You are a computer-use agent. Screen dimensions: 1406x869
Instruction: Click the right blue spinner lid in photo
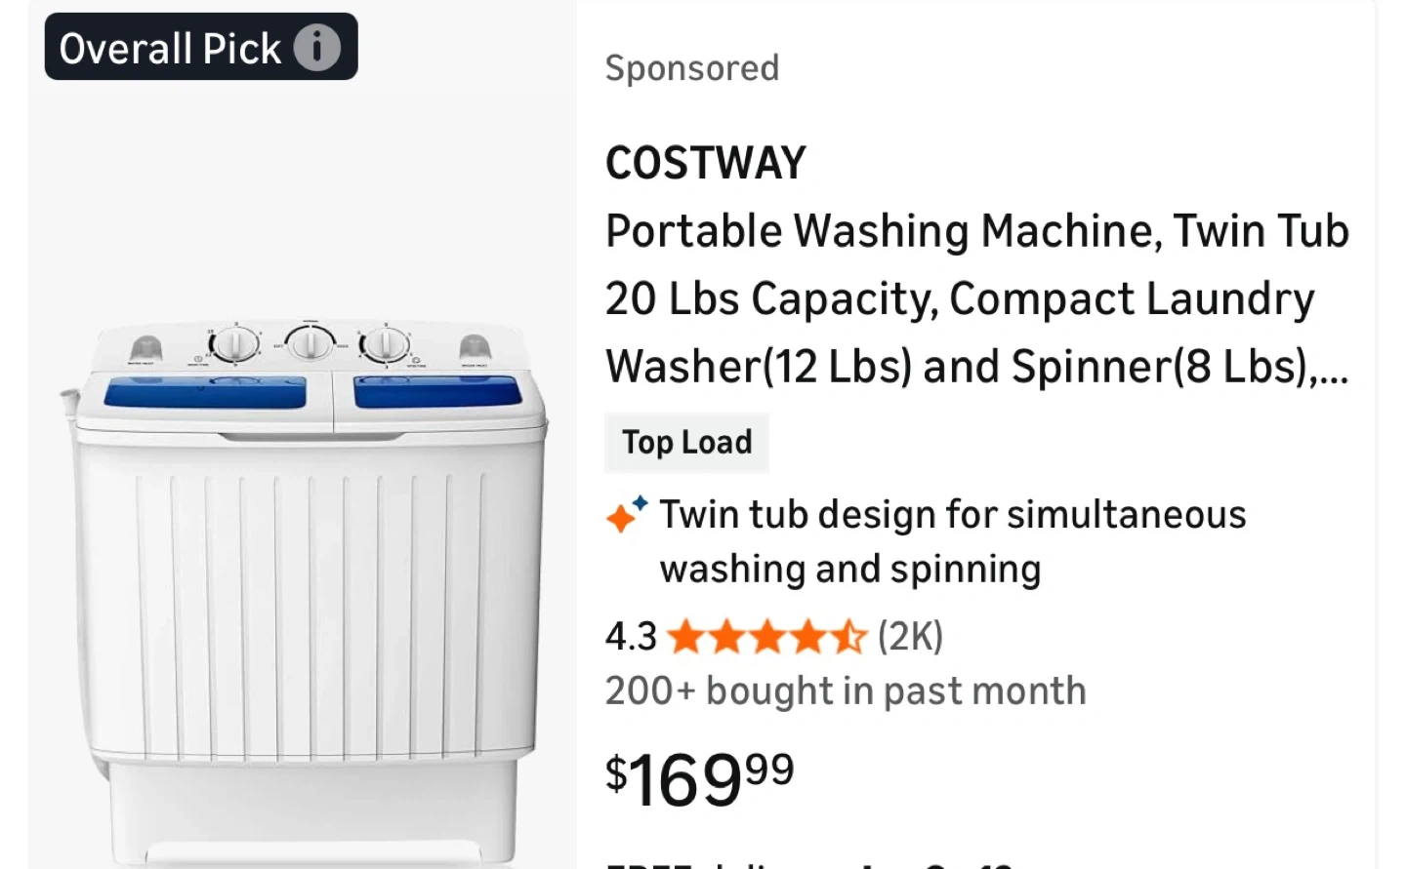(x=435, y=391)
